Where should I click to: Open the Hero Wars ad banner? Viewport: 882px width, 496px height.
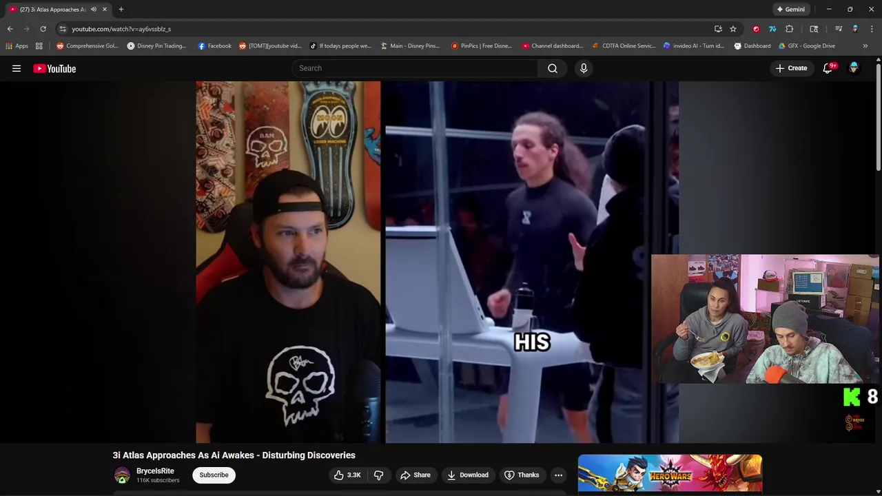[670, 473]
